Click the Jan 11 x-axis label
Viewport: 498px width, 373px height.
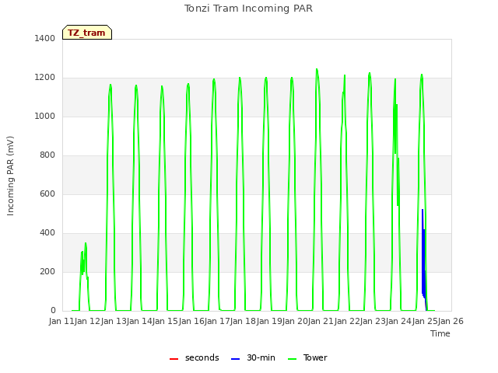coord(61,321)
